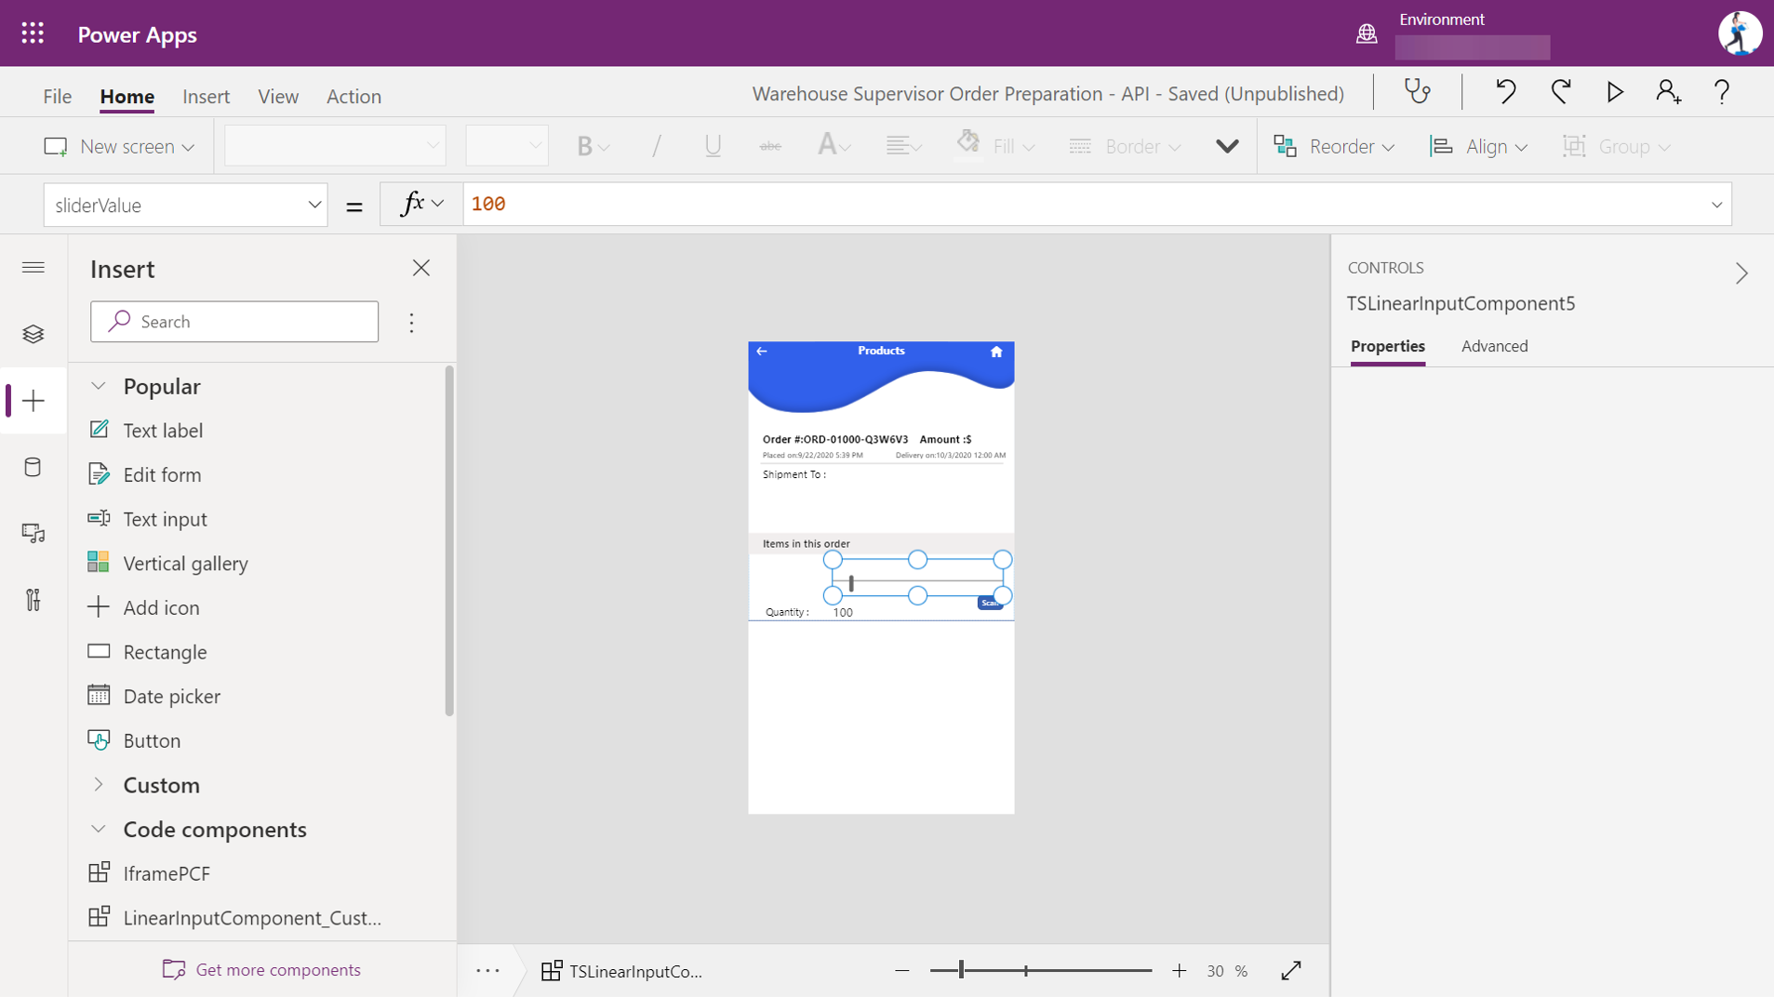The width and height of the screenshot is (1774, 997).
Task: Open the app checker
Action: pyautogui.click(x=1417, y=91)
